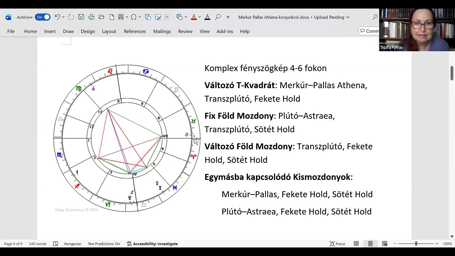This screenshot has height=256, width=455.
Task: Open the Mailings ribbon tab
Action: 162,31
